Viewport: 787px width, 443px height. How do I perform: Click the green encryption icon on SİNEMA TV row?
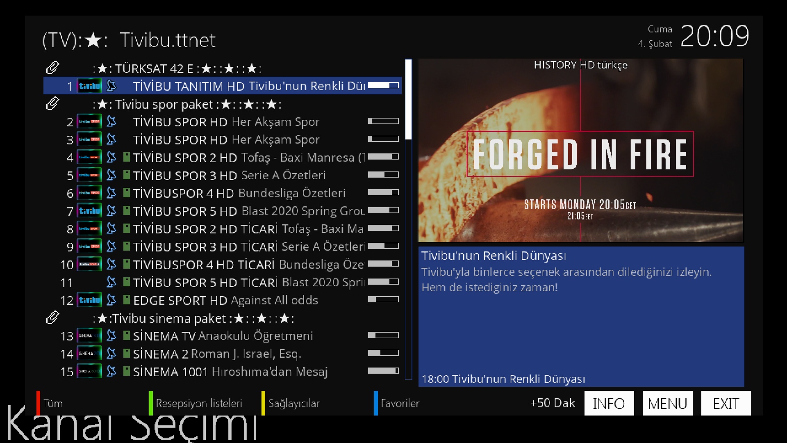127,336
